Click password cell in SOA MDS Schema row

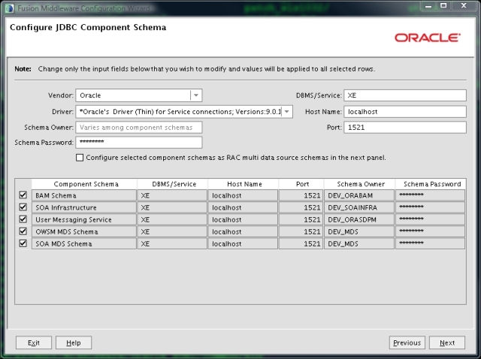click(x=431, y=244)
